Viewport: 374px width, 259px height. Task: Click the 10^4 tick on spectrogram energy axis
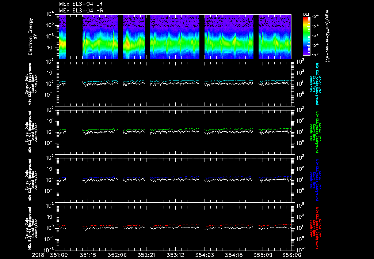[x=50, y=14]
